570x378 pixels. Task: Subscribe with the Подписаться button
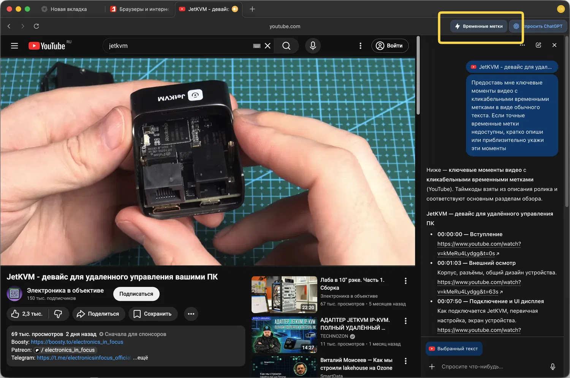136,294
